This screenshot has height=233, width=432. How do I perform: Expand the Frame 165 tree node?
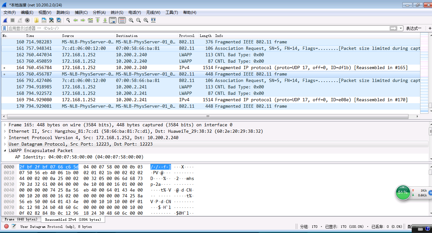tap(5, 125)
